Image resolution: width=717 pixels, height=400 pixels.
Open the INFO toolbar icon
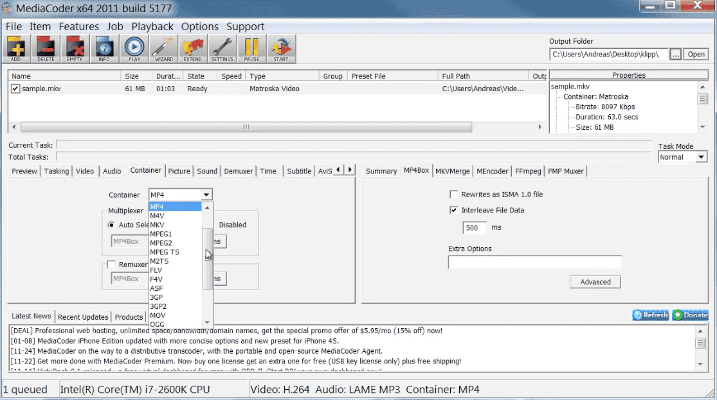pos(104,48)
